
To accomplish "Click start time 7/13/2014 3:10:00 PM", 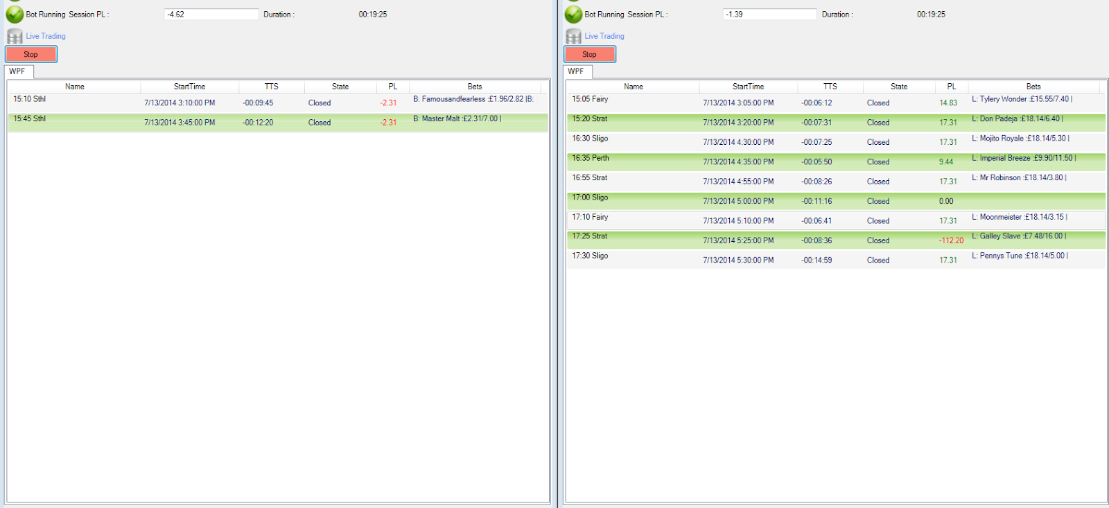I will click(180, 103).
